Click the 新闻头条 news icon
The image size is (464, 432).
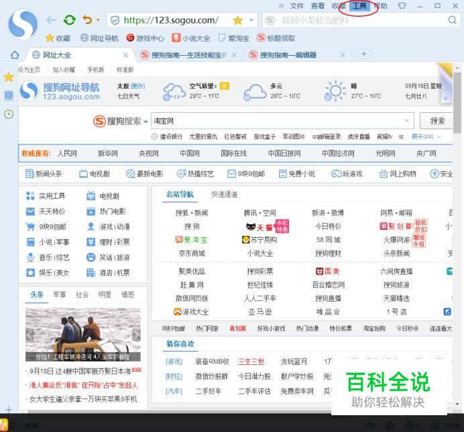[x=30, y=173]
